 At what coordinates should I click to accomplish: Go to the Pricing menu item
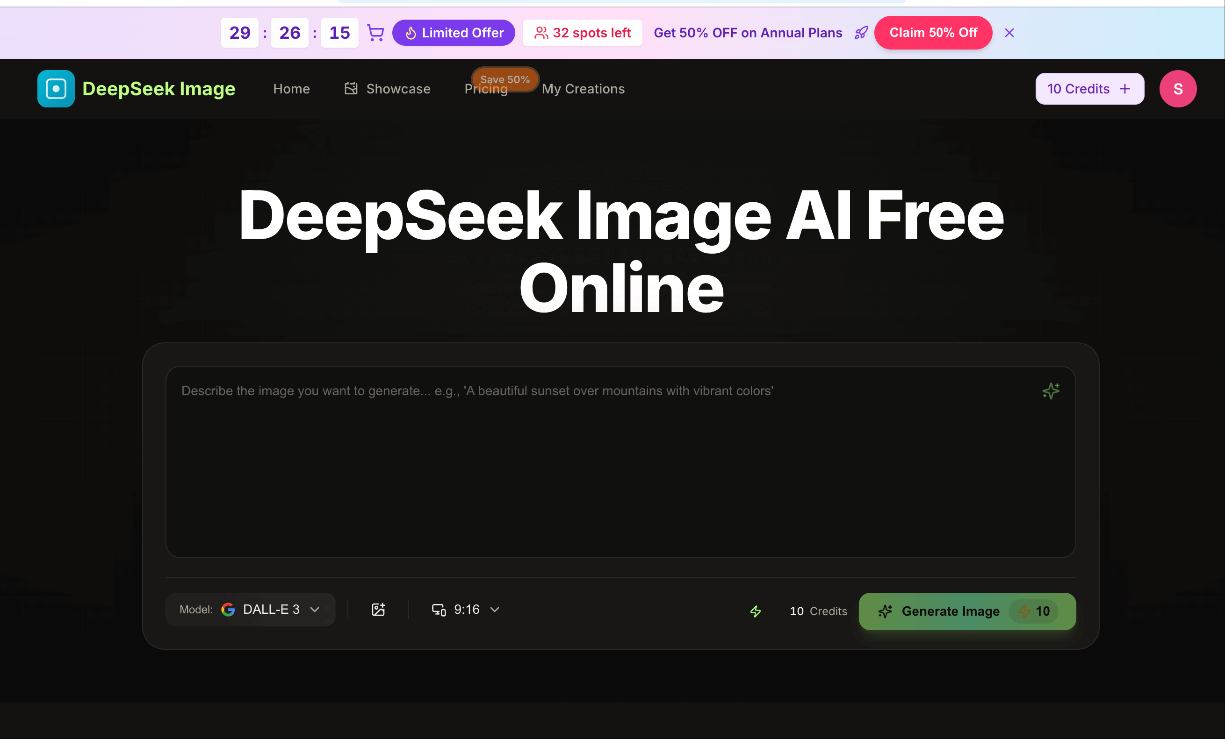(x=486, y=89)
